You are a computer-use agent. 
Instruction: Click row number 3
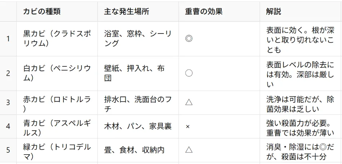coord(8,102)
